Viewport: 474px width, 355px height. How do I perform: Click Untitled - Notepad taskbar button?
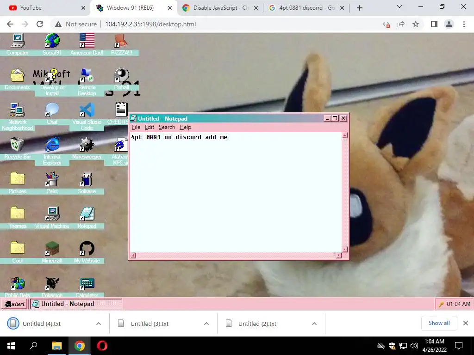click(x=76, y=304)
